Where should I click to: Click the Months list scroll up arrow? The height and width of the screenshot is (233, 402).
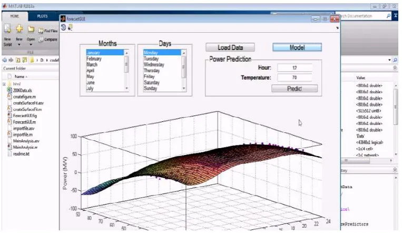(126, 53)
